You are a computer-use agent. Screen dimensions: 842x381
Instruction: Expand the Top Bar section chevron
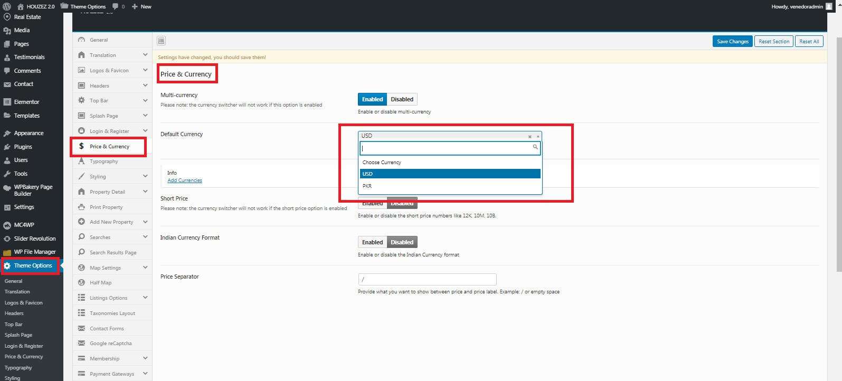(145, 100)
